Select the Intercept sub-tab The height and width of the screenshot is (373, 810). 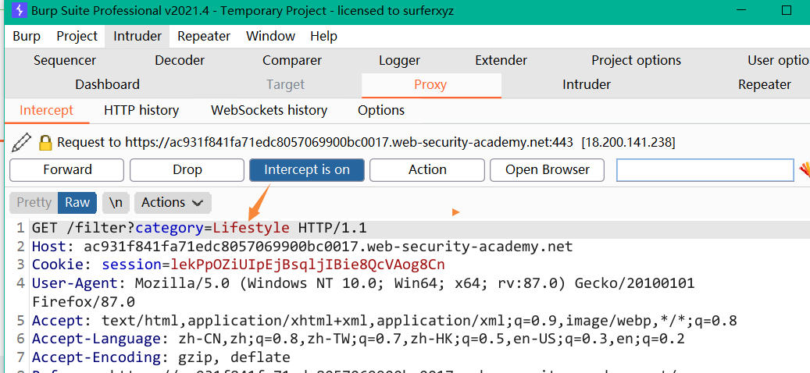pos(47,110)
